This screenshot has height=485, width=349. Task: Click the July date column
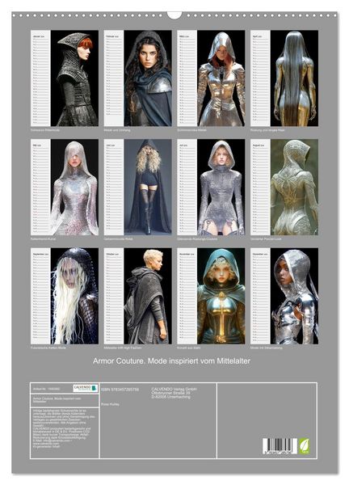click(187, 188)
